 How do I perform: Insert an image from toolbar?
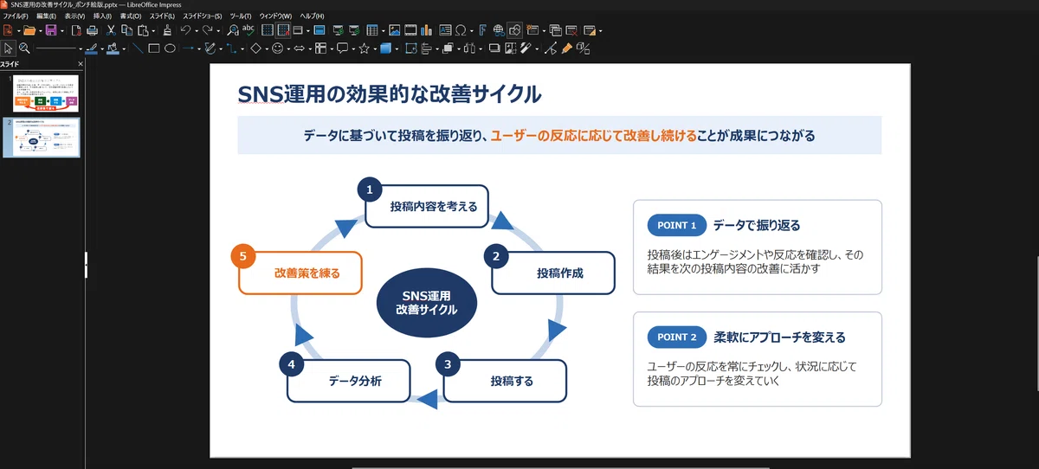click(394, 30)
